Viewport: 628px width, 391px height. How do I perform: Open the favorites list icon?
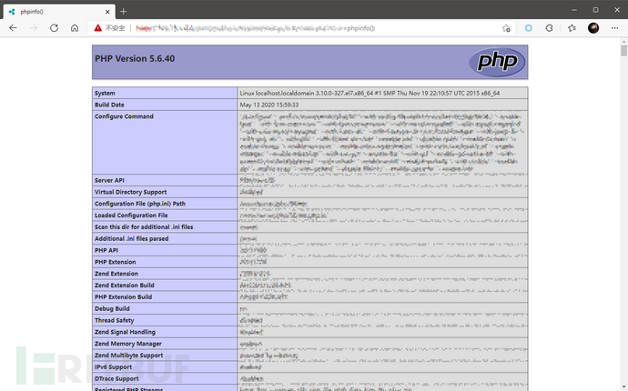click(x=572, y=28)
